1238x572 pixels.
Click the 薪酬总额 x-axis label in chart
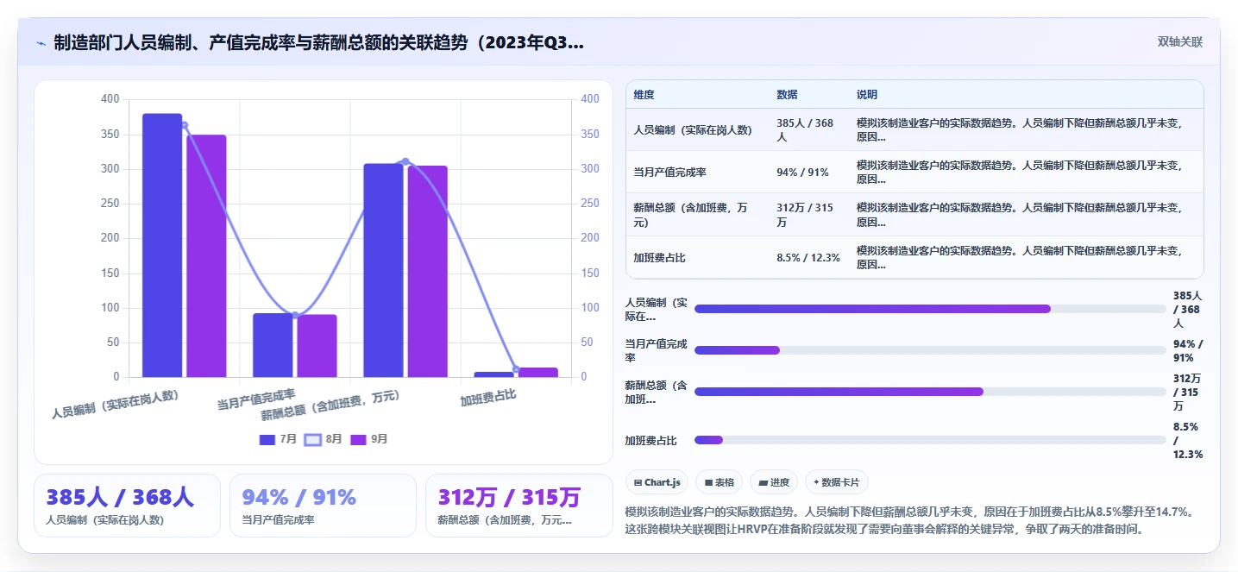pos(330,405)
